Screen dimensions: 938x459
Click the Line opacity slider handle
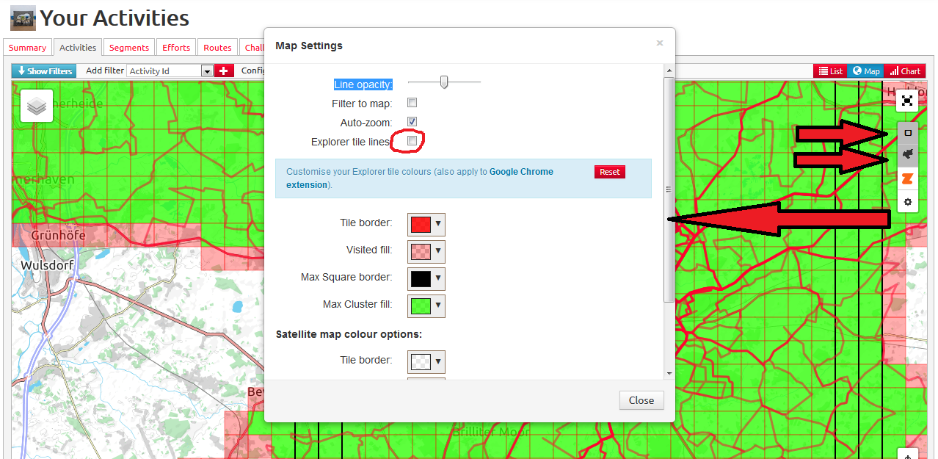[444, 82]
